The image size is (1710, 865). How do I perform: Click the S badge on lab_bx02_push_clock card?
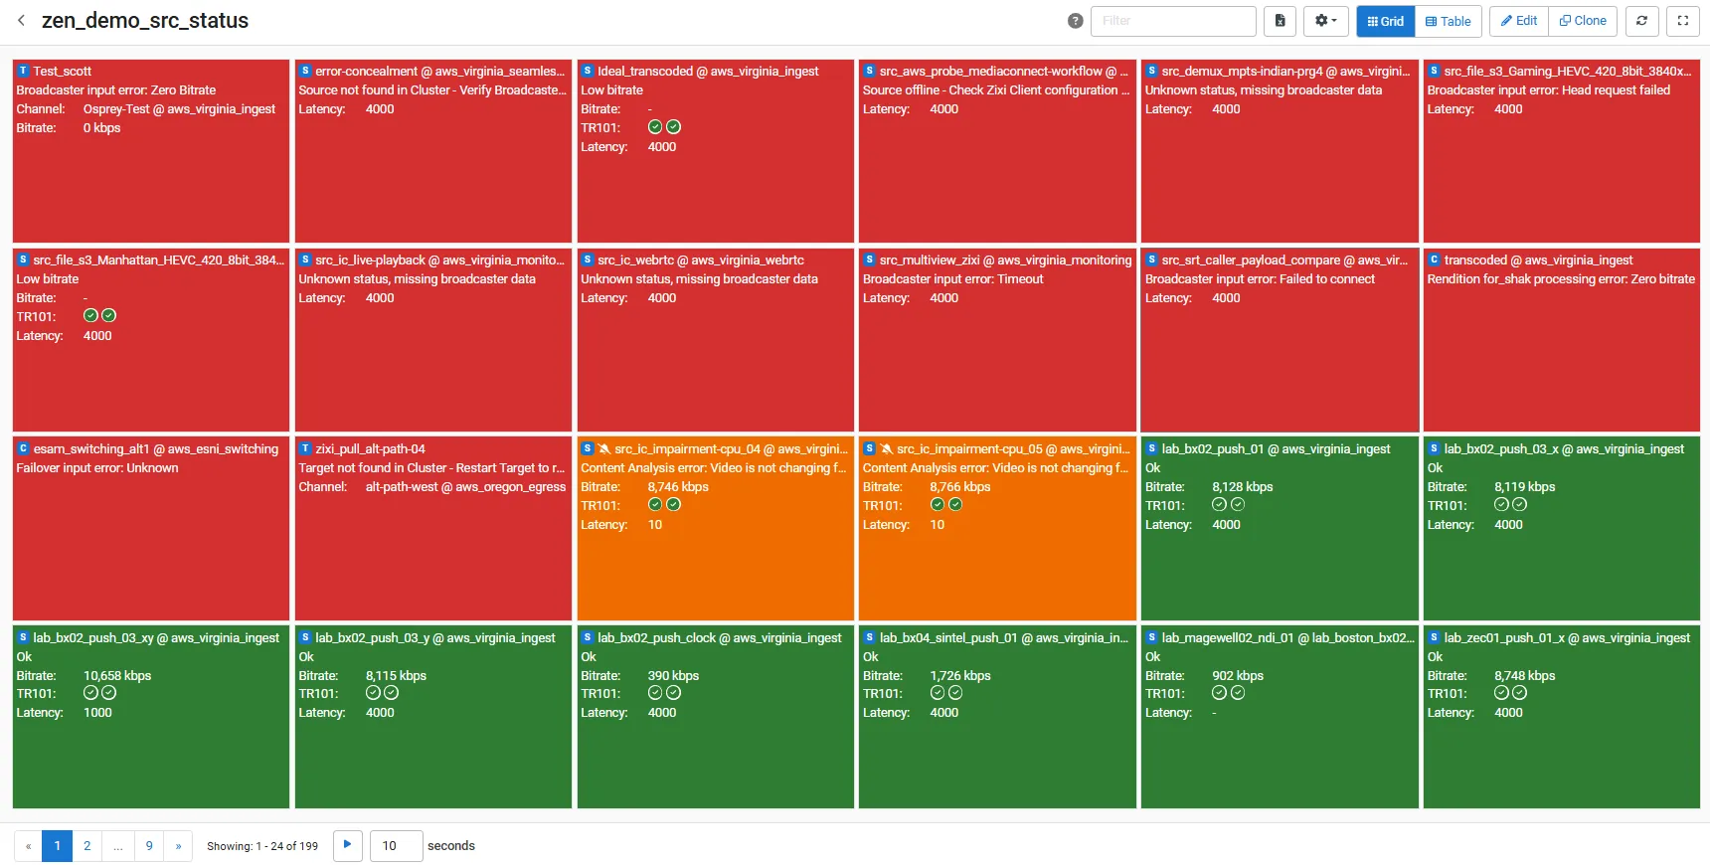[x=588, y=637]
